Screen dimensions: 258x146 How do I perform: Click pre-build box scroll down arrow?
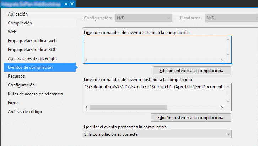[x=228, y=54]
